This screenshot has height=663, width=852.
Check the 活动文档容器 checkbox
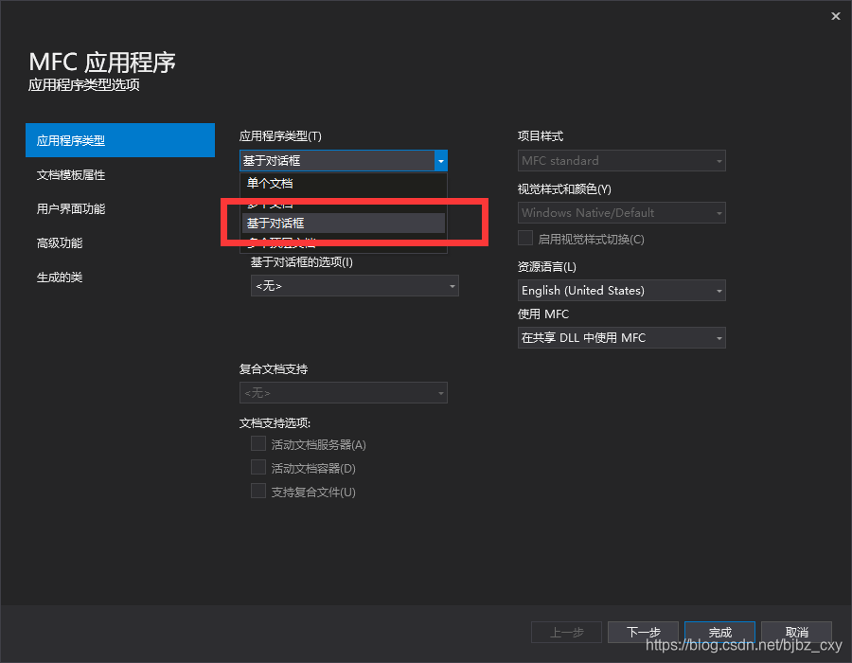click(x=257, y=467)
